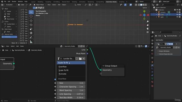Select Instances row in spreadsheet sidebar

coord(9,37)
